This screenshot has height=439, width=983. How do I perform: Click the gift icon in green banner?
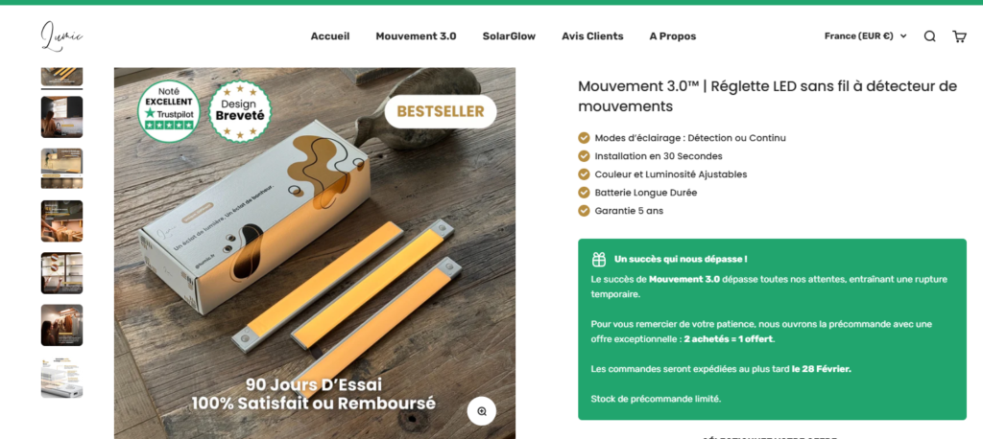click(x=599, y=259)
